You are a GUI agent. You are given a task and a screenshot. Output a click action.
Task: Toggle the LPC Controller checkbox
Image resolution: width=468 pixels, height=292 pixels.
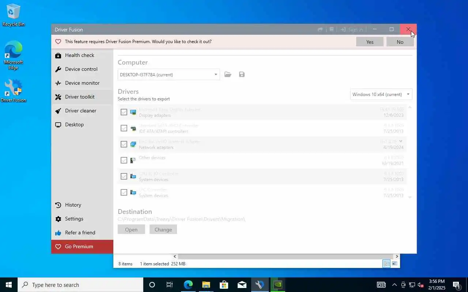124,192
